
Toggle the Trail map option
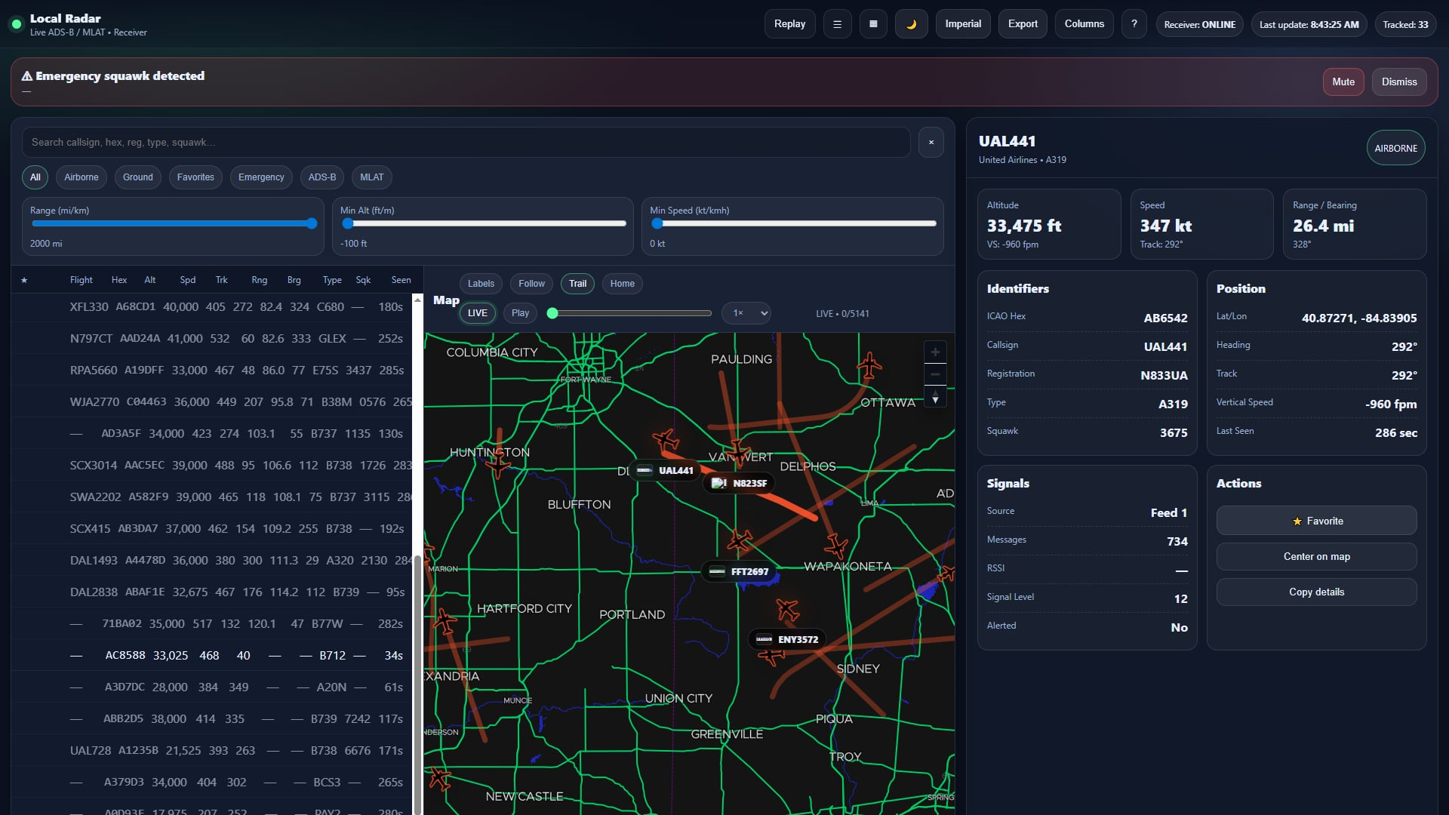coord(577,284)
